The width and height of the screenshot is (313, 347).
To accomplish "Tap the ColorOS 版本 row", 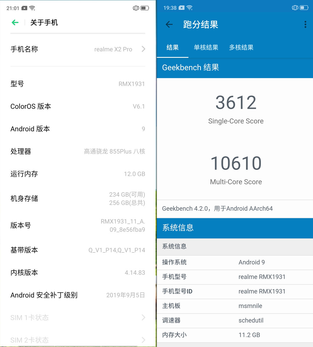I will pos(78,106).
